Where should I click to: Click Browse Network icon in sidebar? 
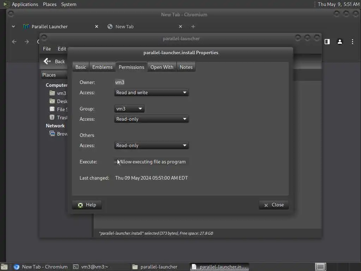point(52,134)
